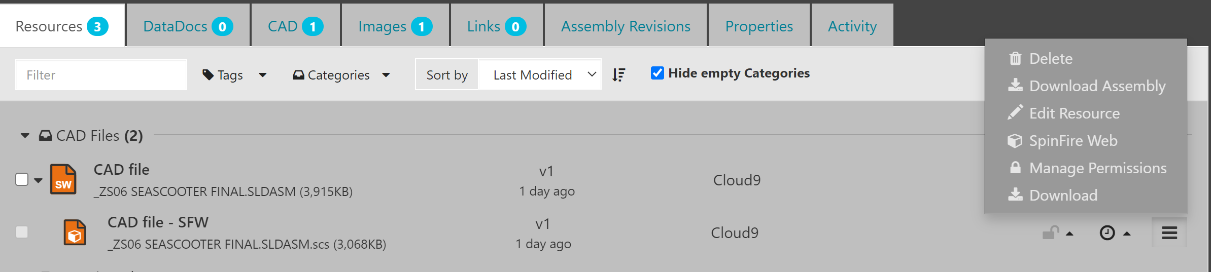1211x272 pixels.
Task: Switch to the Assembly Revisions tab
Action: click(626, 26)
